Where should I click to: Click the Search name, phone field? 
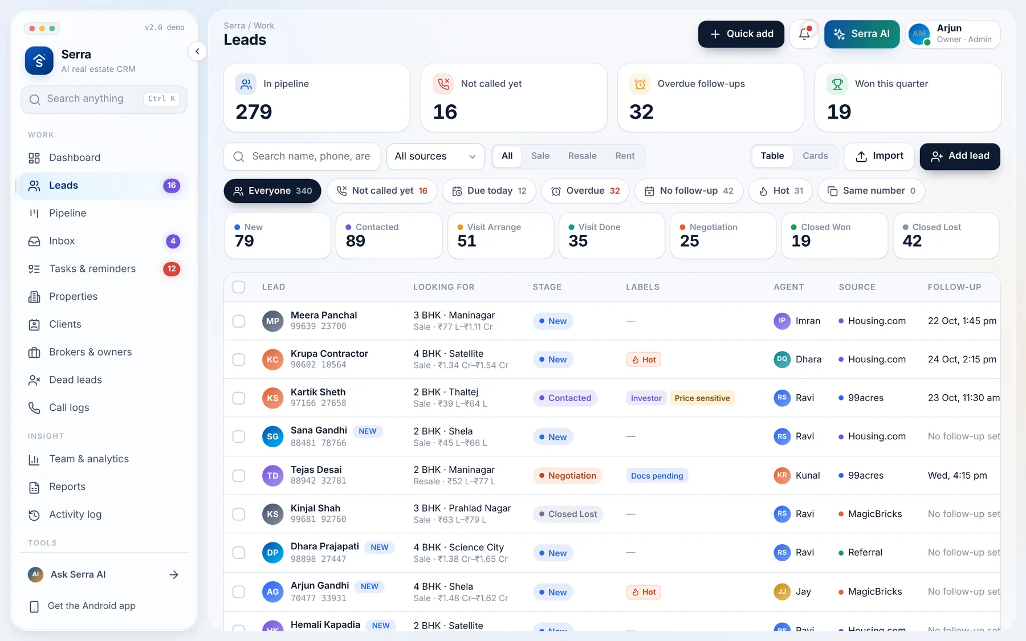(x=302, y=157)
